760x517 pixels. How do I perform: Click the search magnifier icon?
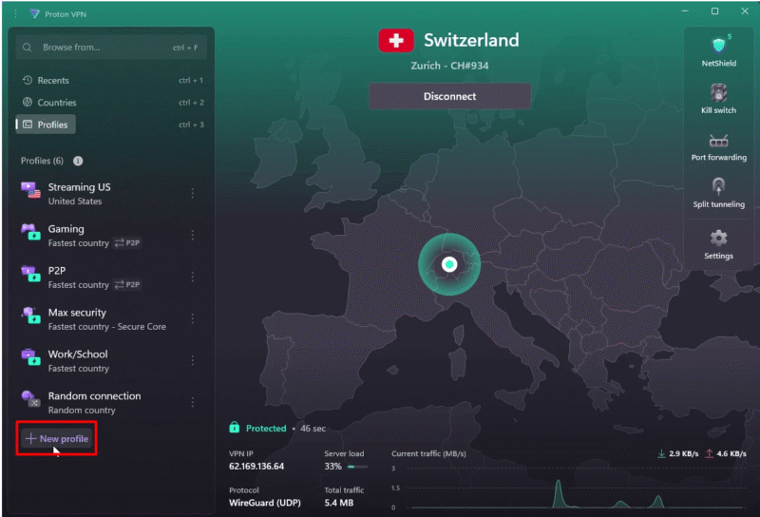(x=28, y=48)
